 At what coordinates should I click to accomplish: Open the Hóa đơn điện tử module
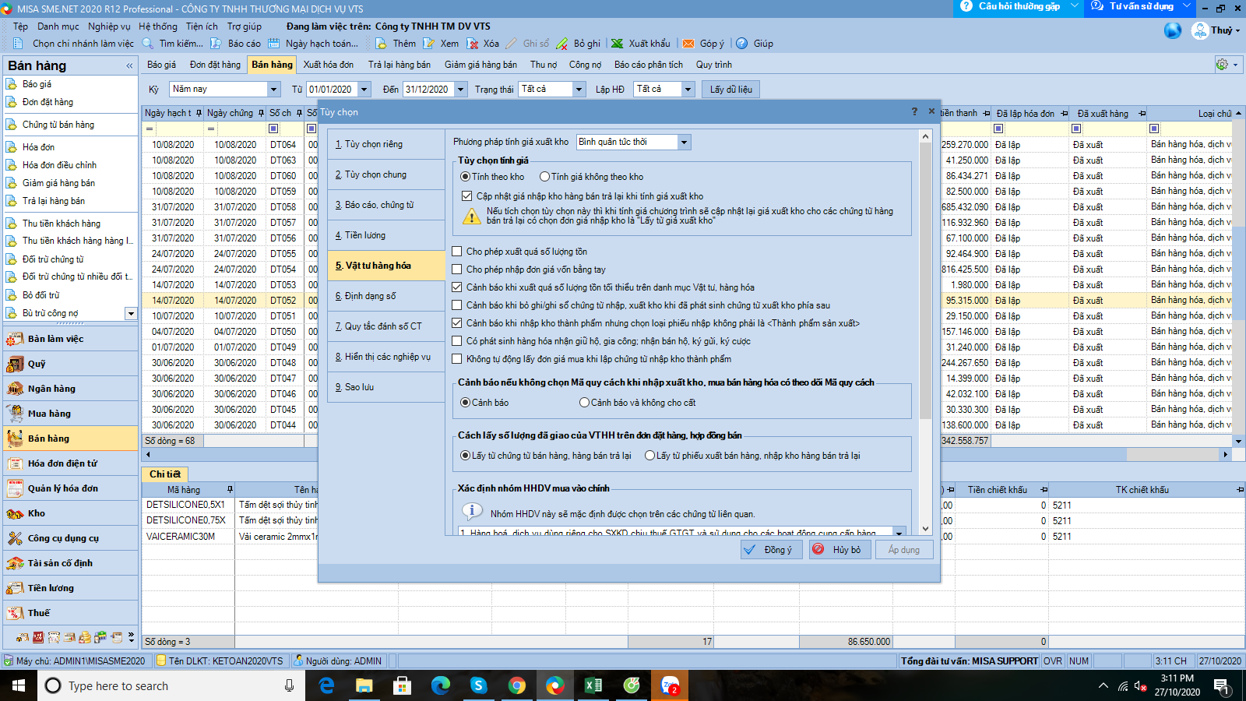click(x=70, y=463)
